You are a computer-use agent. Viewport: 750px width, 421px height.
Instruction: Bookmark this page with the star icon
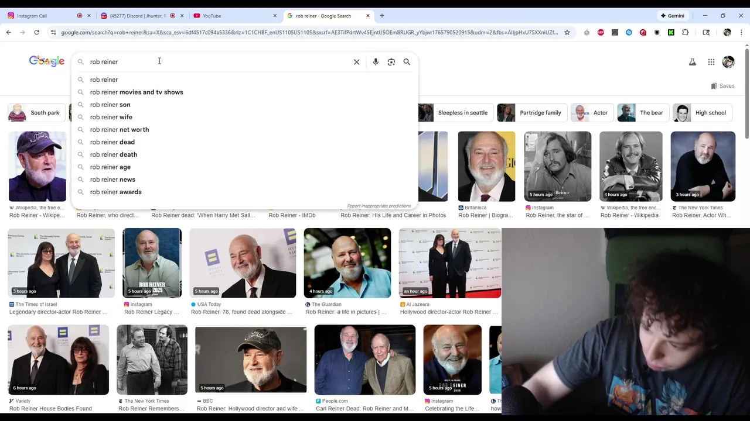(x=567, y=32)
